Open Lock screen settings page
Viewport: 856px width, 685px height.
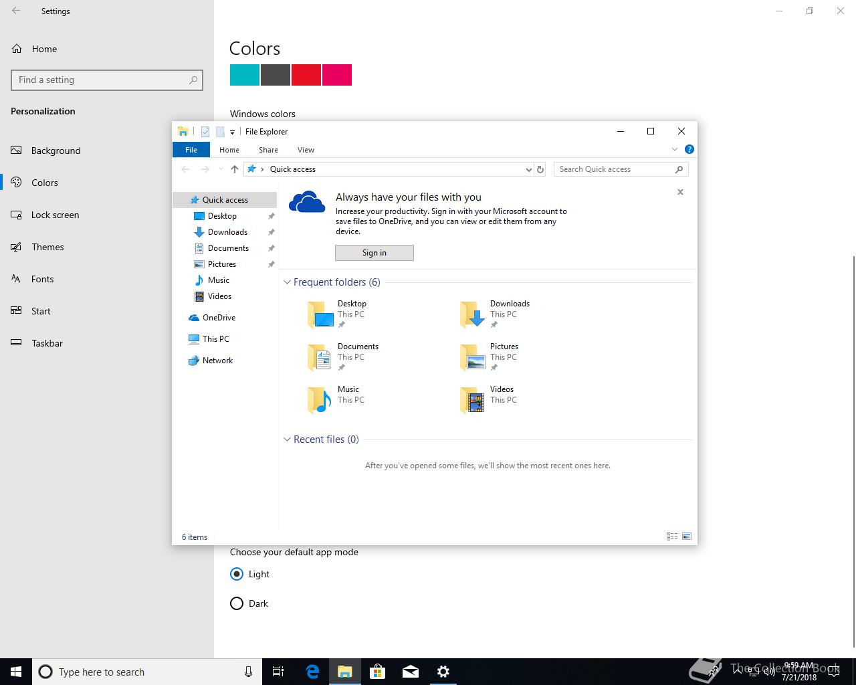[x=107, y=215]
